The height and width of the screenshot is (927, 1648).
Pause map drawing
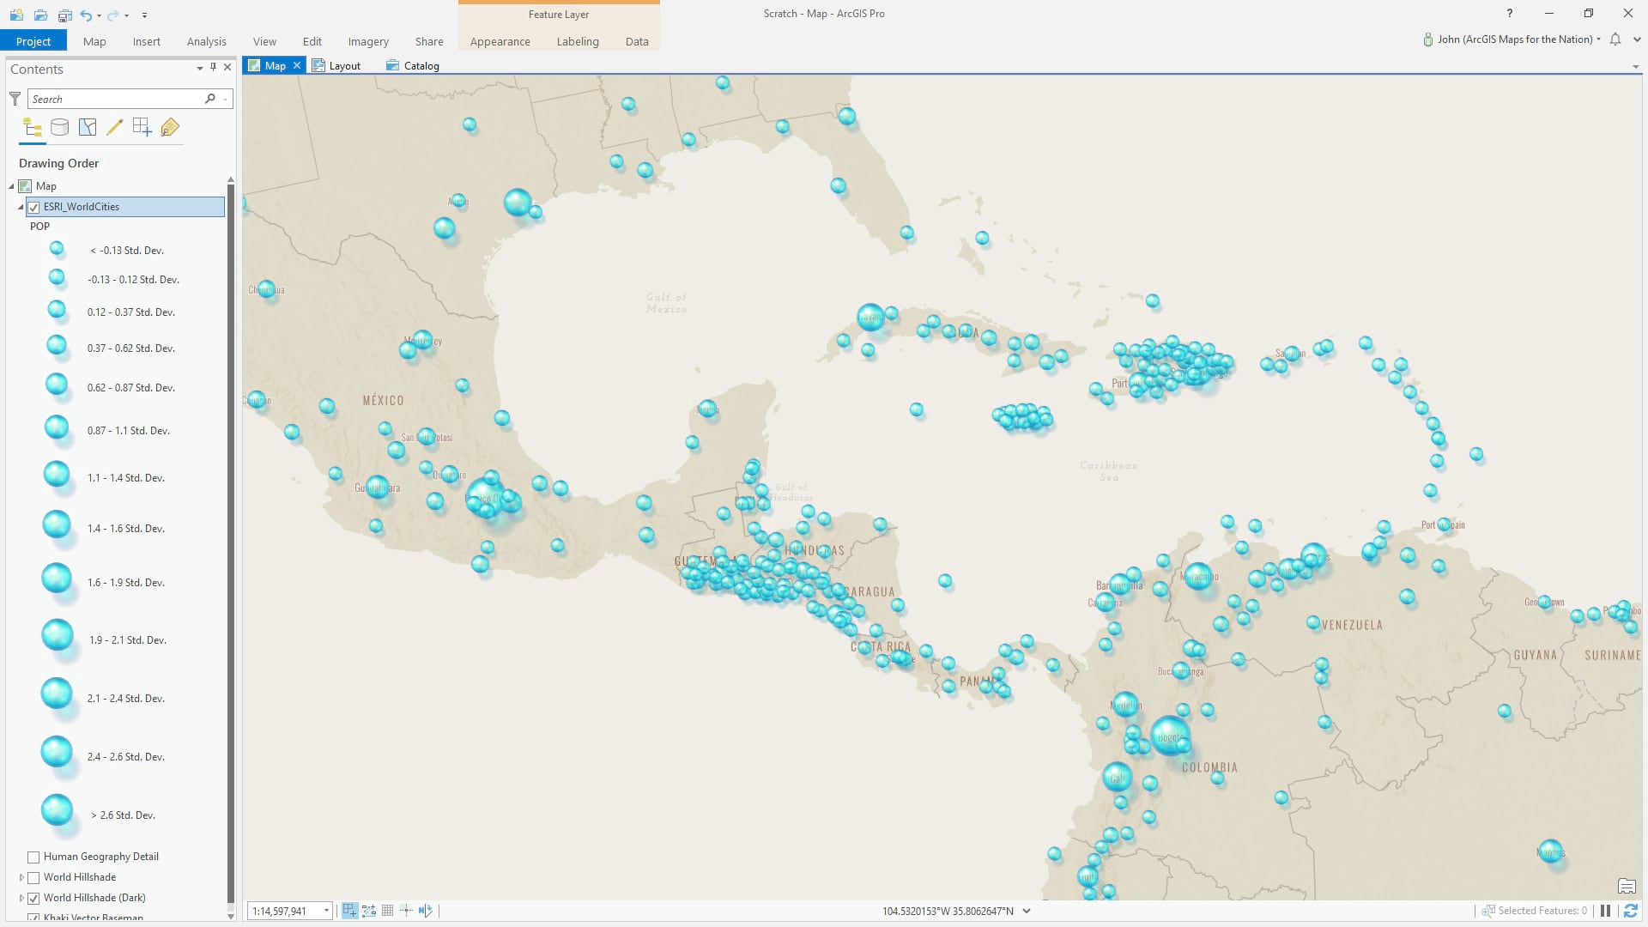(x=1605, y=911)
